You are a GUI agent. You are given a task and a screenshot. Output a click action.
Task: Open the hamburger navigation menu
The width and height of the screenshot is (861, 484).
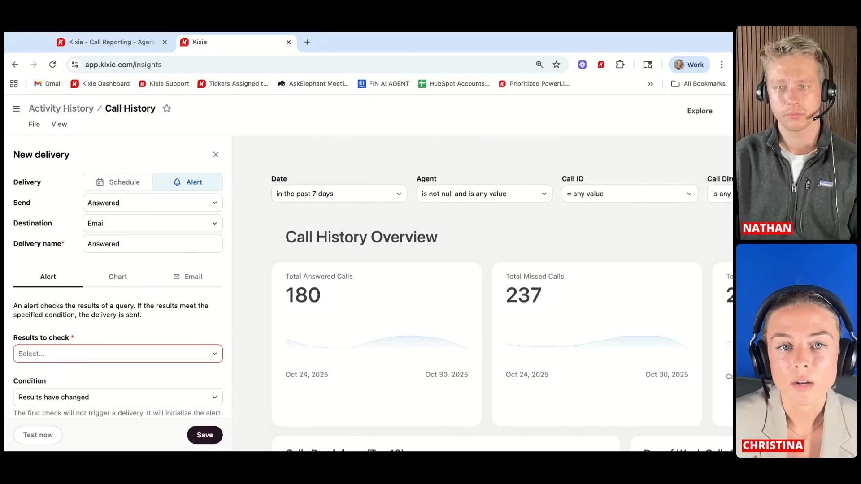[x=16, y=109]
